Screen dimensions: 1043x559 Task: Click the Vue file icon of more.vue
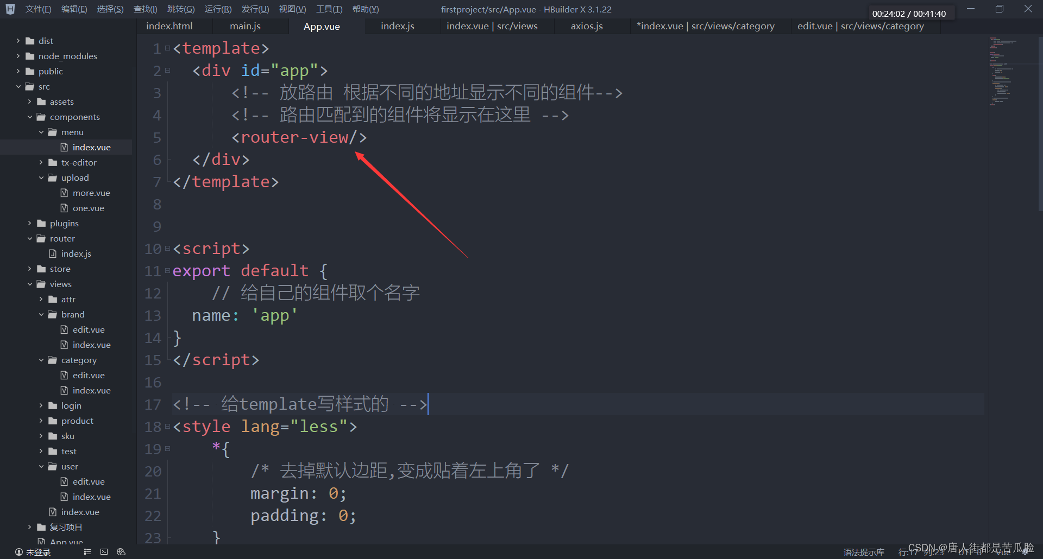[x=64, y=193]
